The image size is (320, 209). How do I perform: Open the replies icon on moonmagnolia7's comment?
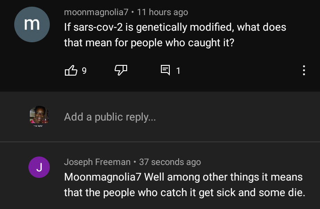click(x=165, y=70)
